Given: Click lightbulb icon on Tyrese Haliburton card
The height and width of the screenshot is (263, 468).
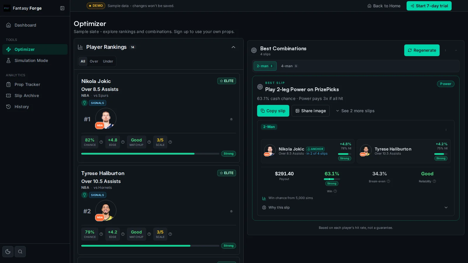Looking at the screenshot, I should [x=85, y=195].
